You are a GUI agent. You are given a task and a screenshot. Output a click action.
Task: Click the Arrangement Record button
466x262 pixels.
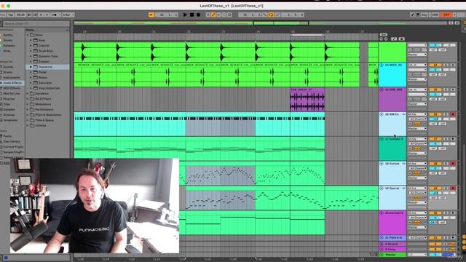tap(198, 15)
